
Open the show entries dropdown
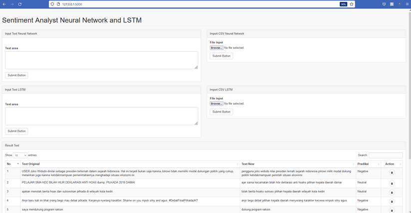[20, 155]
